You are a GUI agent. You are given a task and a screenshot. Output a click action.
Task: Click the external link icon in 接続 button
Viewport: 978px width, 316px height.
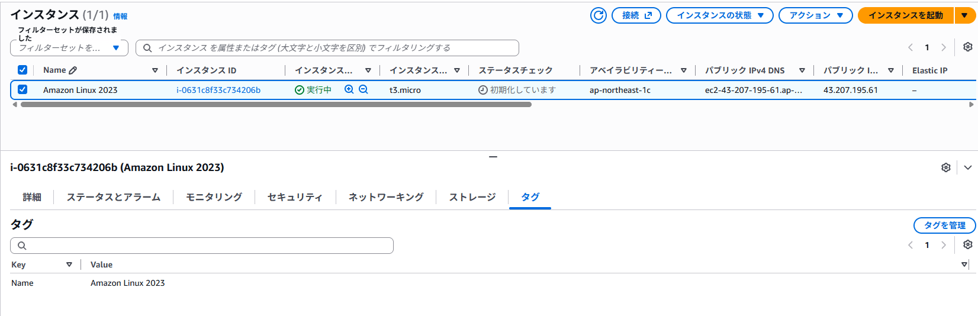tap(648, 15)
